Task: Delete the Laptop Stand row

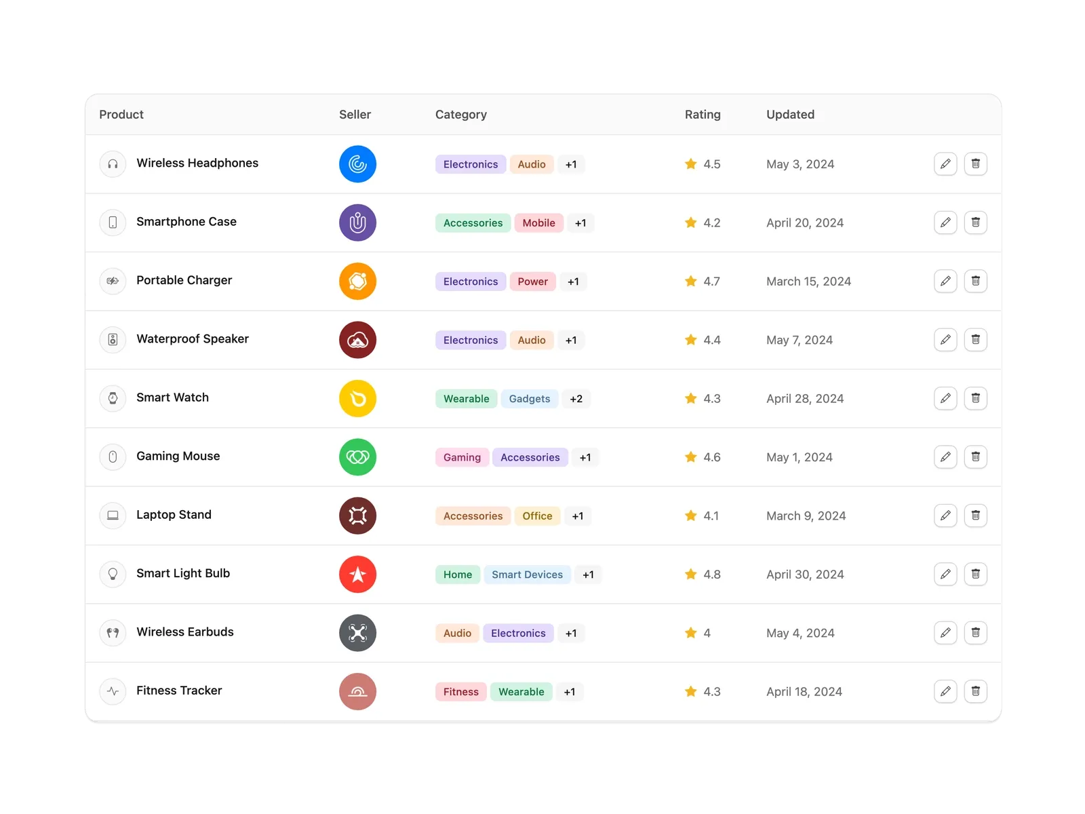Action: 975,516
